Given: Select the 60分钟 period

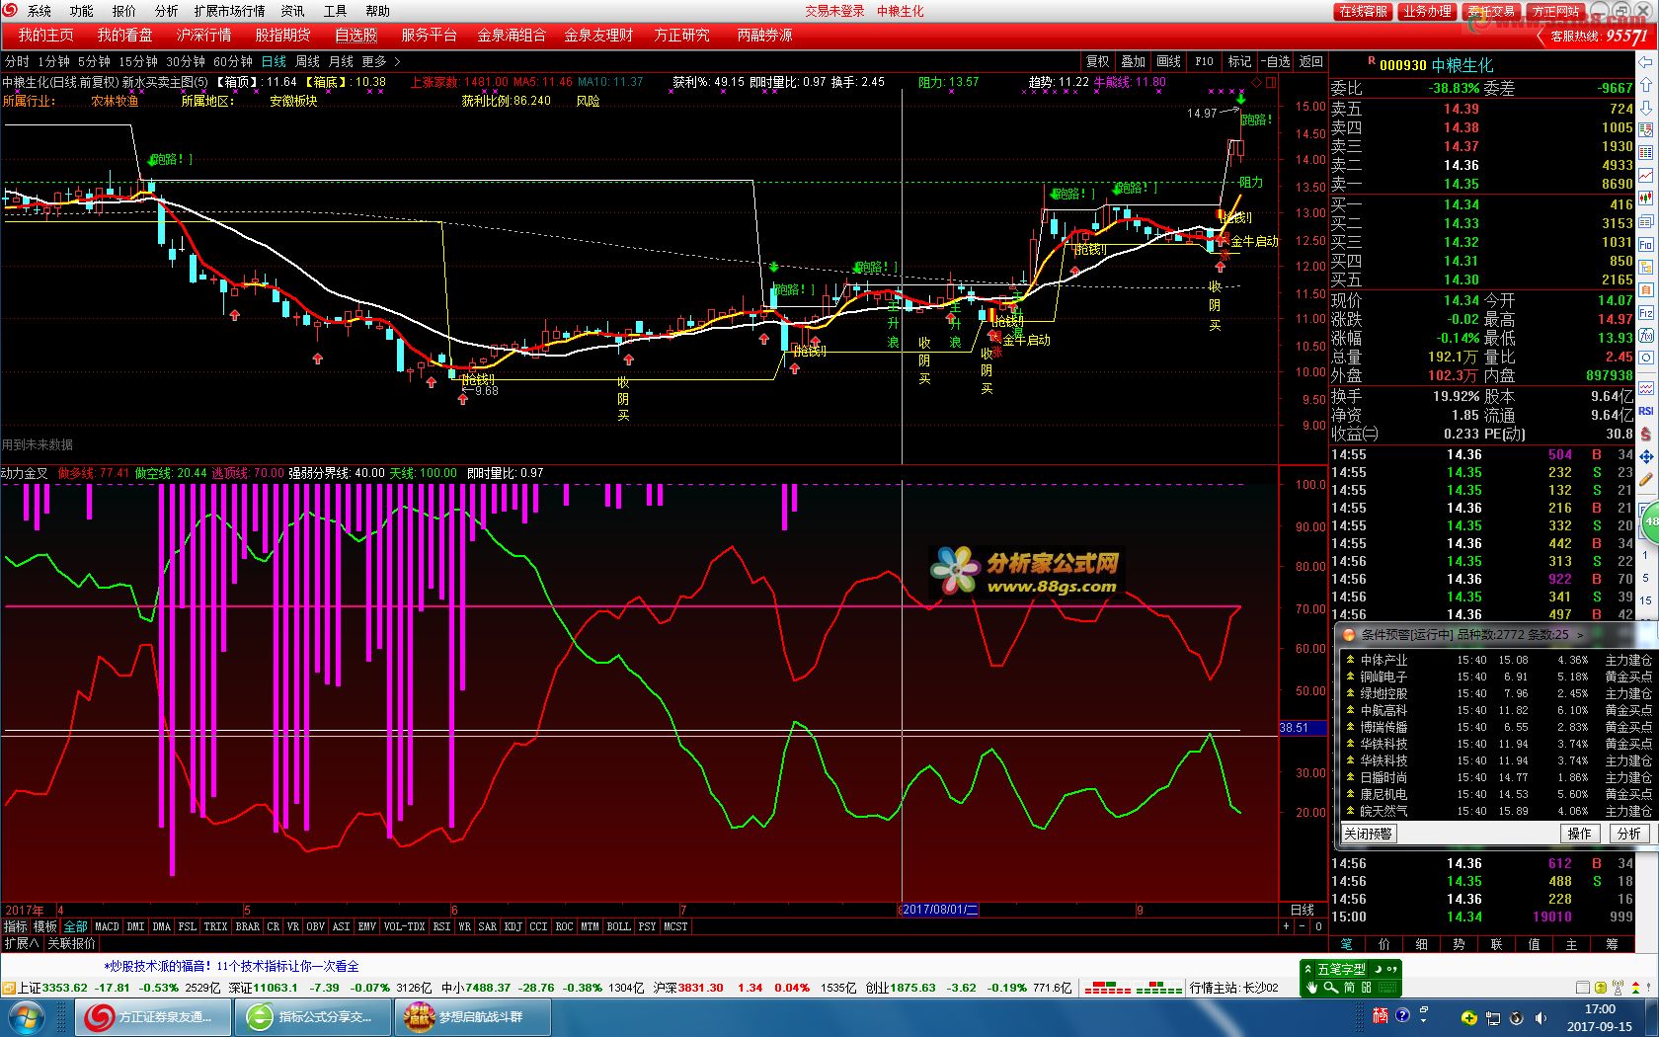Looking at the screenshot, I should (233, 61).
